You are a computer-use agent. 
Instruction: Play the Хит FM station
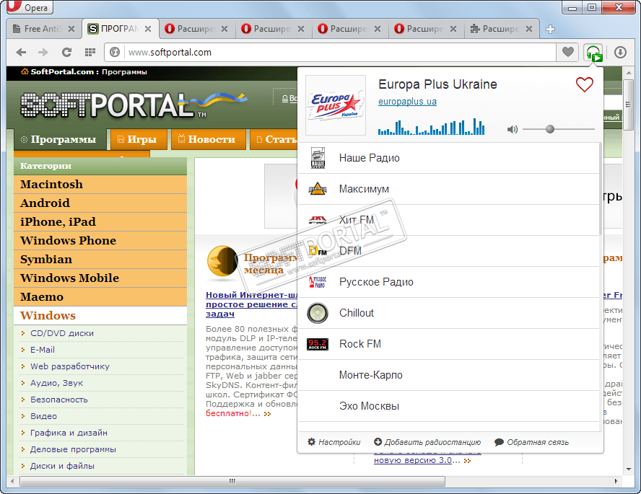(448, 220)
